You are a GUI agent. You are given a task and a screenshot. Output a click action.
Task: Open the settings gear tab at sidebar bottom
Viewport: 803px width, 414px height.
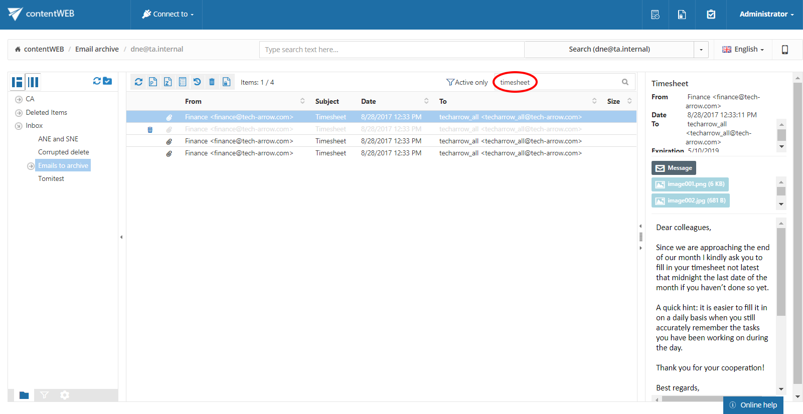pyautogui.click(x=65, y=395)
